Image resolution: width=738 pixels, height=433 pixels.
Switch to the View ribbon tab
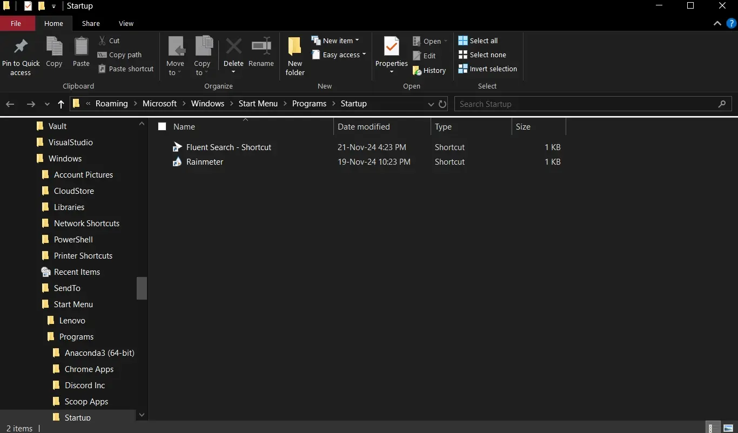(126, 23)
